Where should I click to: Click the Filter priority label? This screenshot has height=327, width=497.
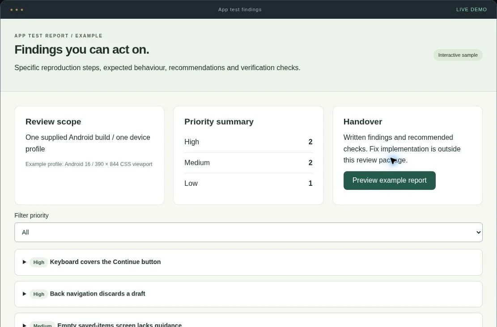coord(31,216)
